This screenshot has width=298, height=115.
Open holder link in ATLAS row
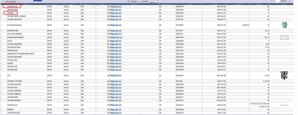click(x=116, y=41)
